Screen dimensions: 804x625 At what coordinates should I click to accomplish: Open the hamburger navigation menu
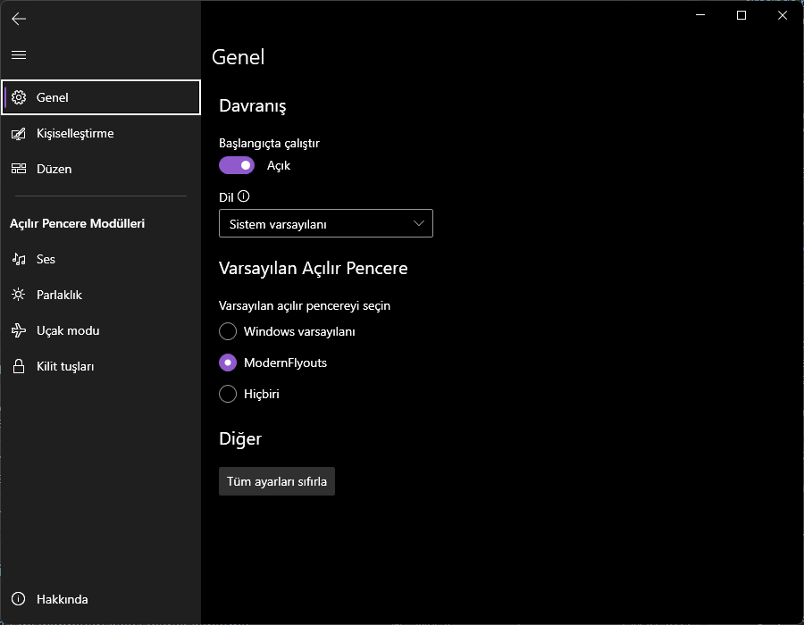click(19, 54)
